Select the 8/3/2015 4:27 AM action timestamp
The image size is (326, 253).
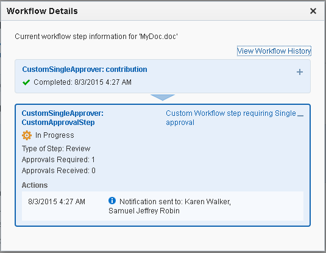57,202
